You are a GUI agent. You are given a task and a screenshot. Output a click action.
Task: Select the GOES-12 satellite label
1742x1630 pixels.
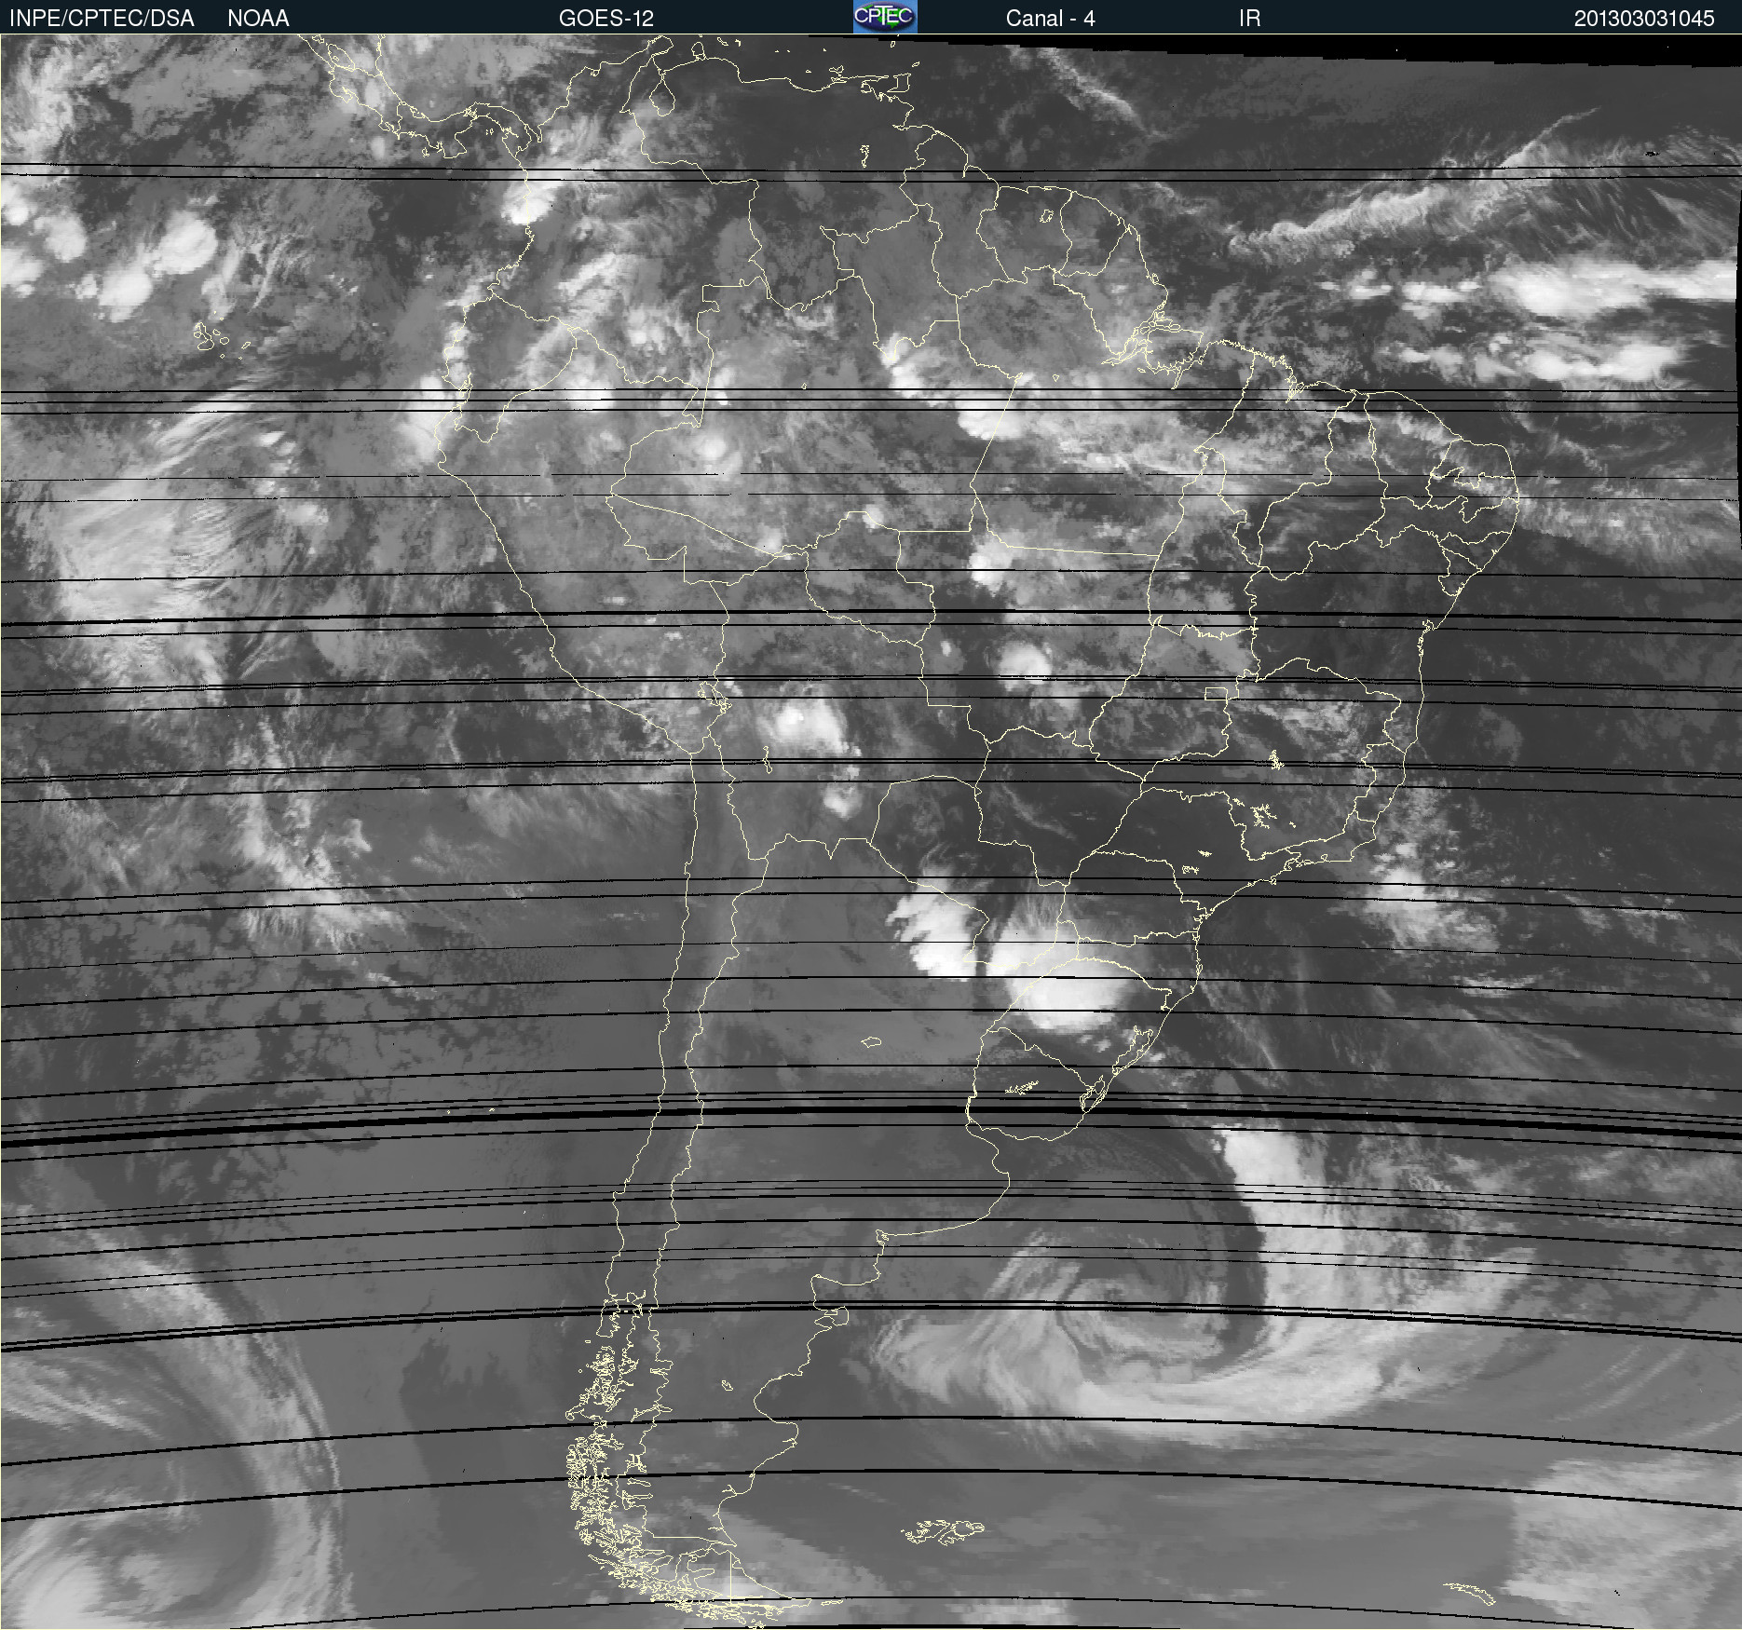606,18
